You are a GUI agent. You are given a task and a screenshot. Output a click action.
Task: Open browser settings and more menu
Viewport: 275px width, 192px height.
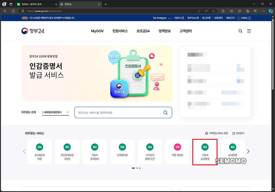(263, 11)
